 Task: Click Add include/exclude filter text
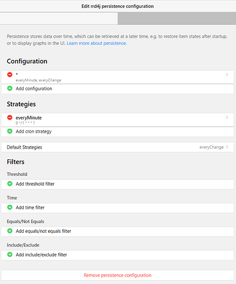pos(41,255)
